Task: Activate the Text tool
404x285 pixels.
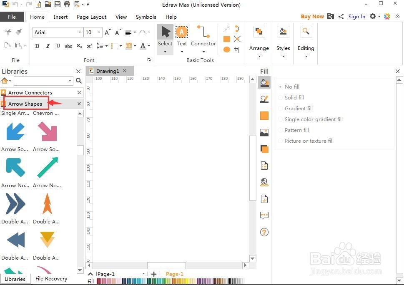Action: click(182, 36)
